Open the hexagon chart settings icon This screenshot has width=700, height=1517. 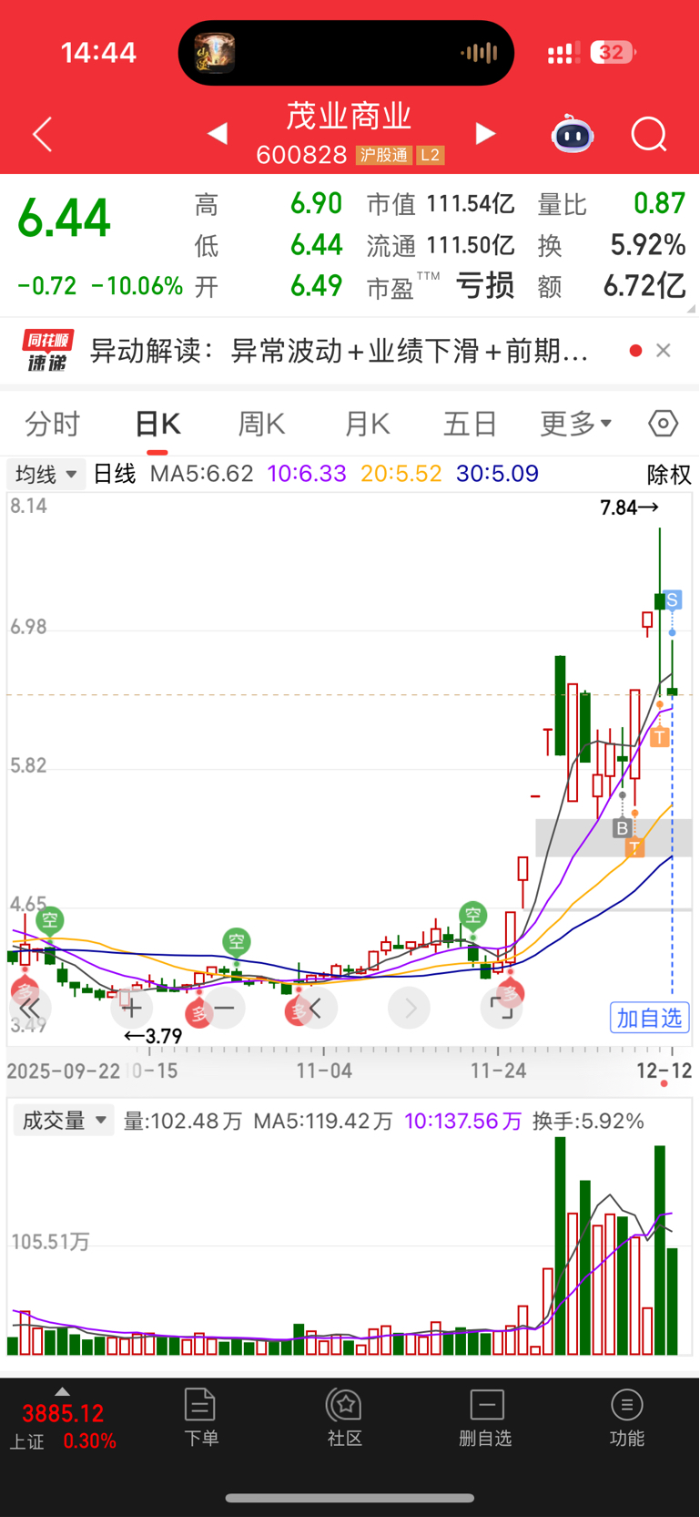click(664, 424)
